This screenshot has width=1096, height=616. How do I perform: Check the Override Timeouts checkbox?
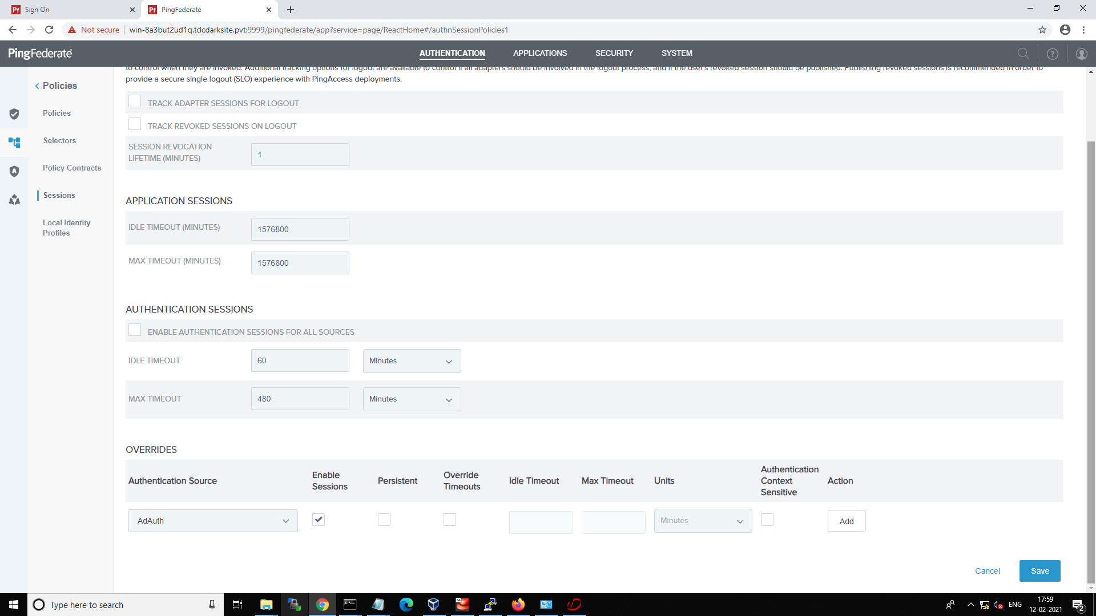(x=450, y=520)
